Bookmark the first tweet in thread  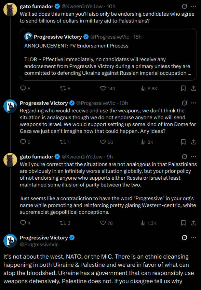tap(183, 88)
